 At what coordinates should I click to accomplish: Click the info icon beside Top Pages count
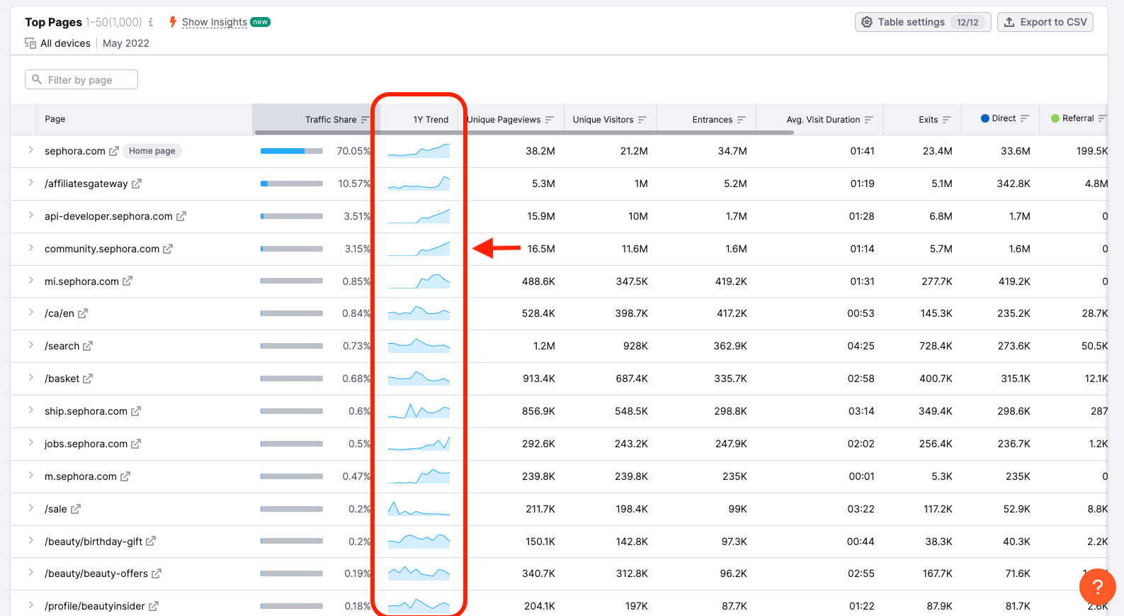point(151,22)
